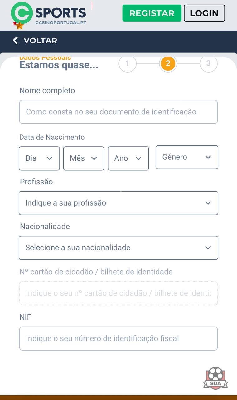
Task: Click the NIF input field
Action: tap(118, 338)
